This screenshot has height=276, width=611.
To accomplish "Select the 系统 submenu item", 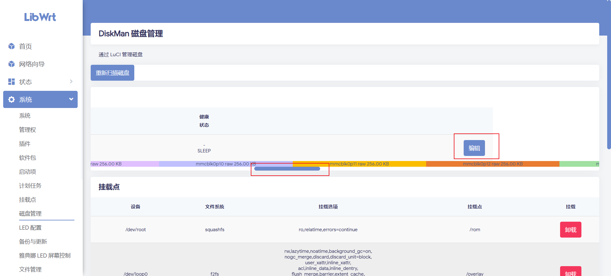I will (x=25, y=116).
